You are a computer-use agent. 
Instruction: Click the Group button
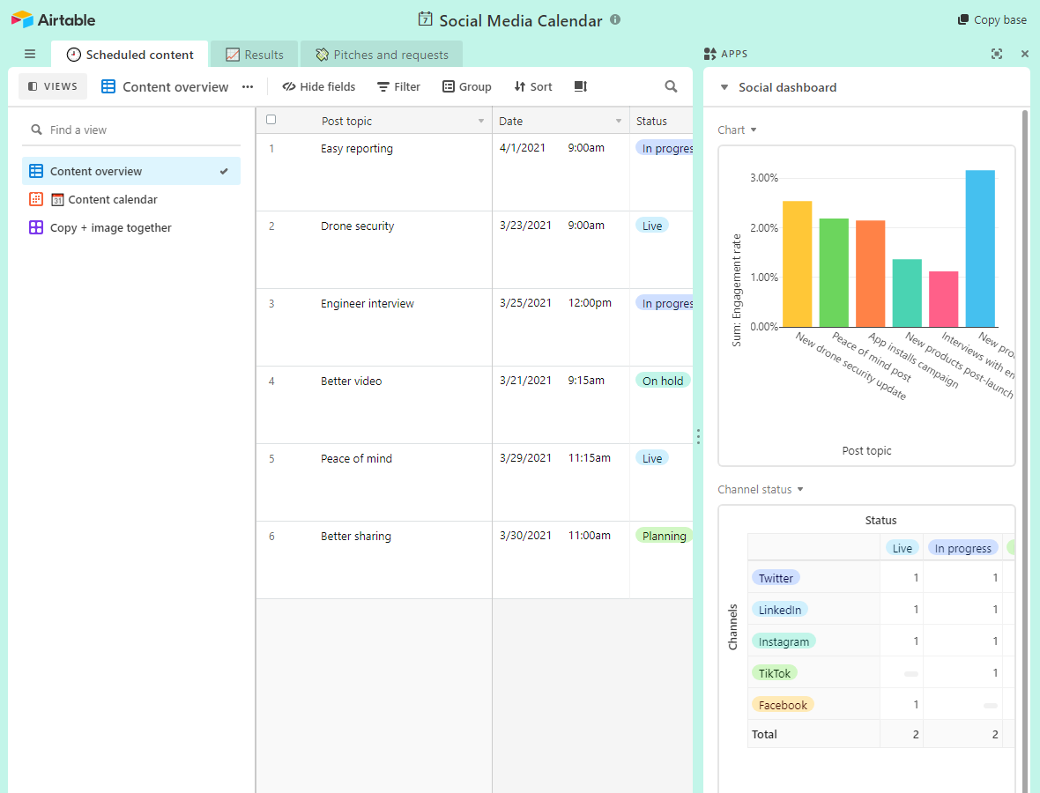point(467,86)
